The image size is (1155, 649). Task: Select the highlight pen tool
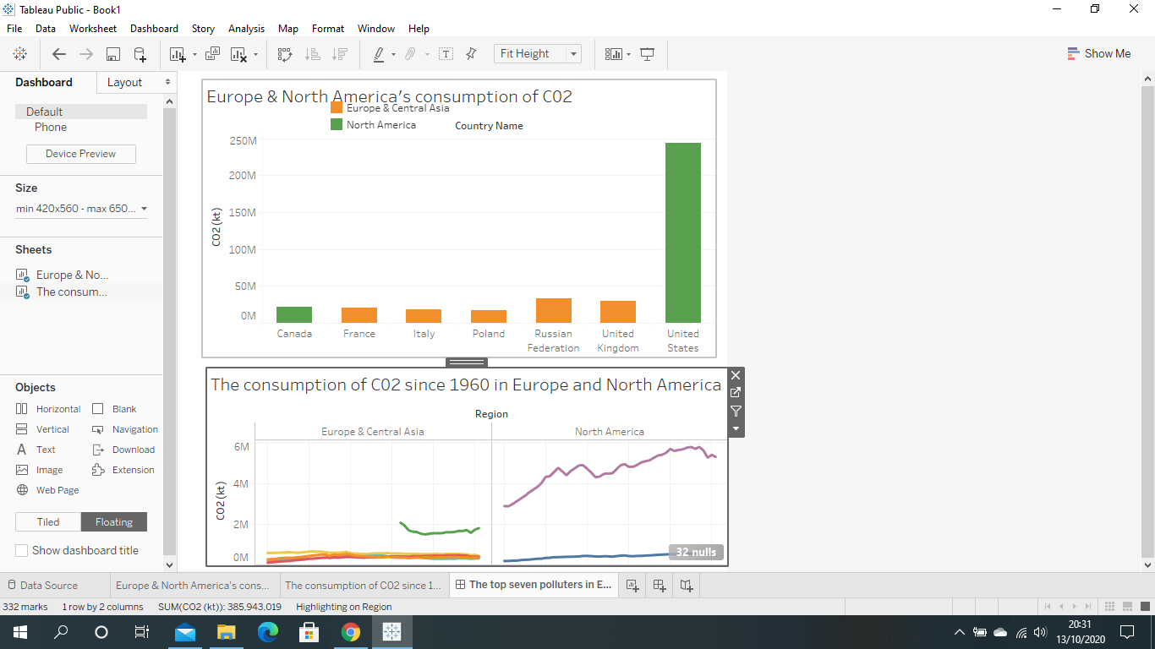pyautogui.click(x=379, y=54)
